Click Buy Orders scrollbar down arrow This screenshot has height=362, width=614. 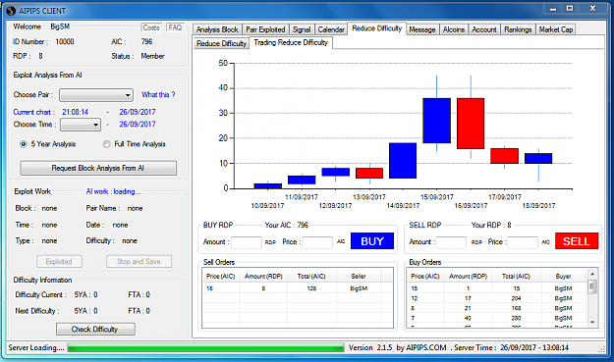[592, 322]
